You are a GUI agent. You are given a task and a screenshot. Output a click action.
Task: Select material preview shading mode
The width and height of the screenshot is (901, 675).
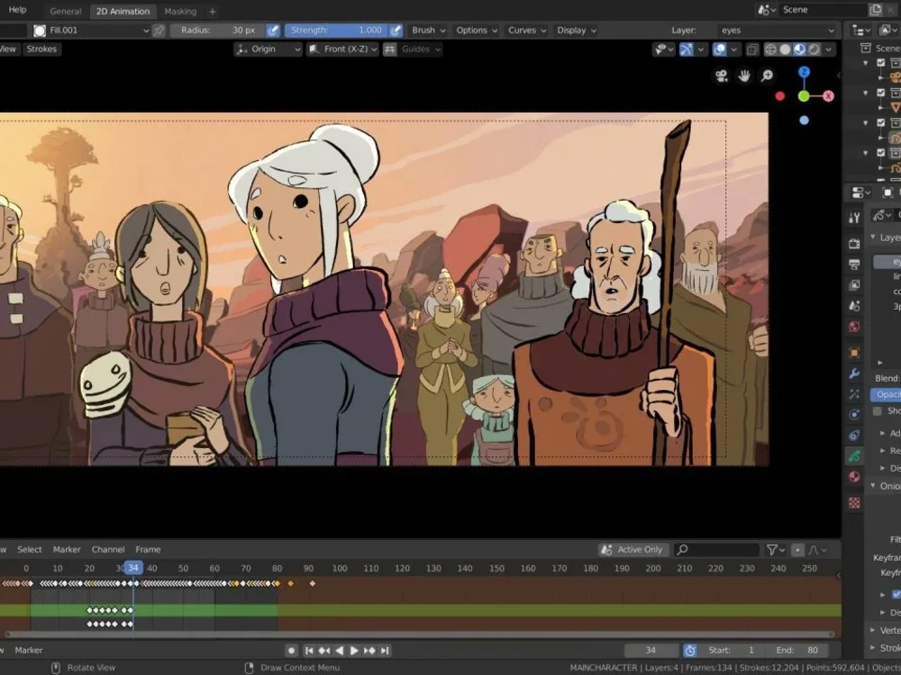click(x=799, y=49)
